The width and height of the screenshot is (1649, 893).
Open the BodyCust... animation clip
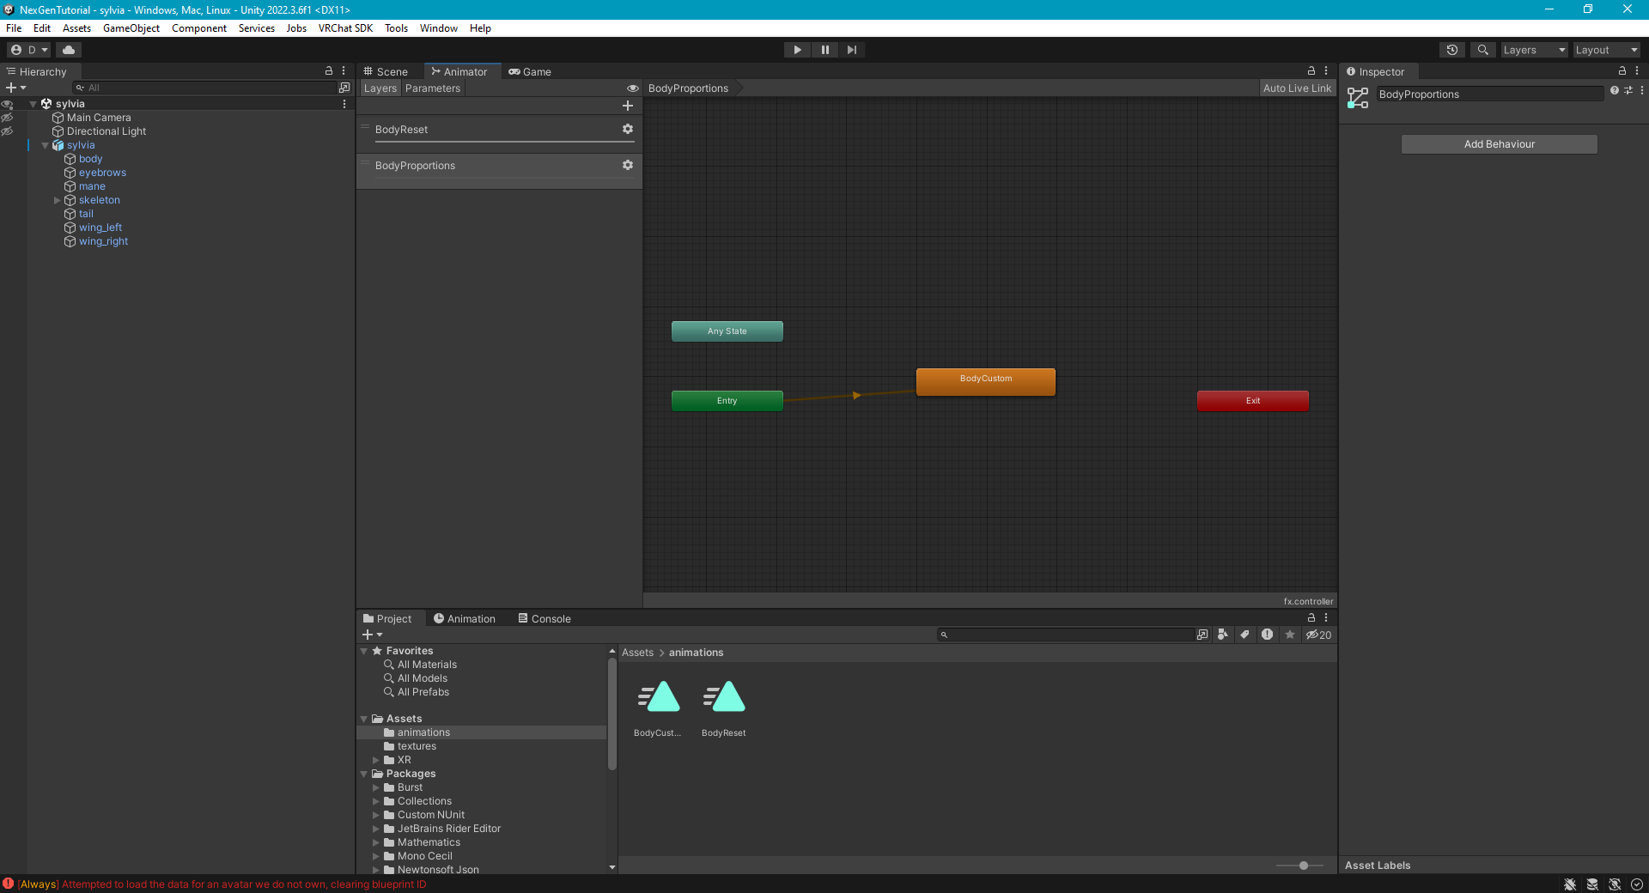pyautogui.click(x=658, y=708)
